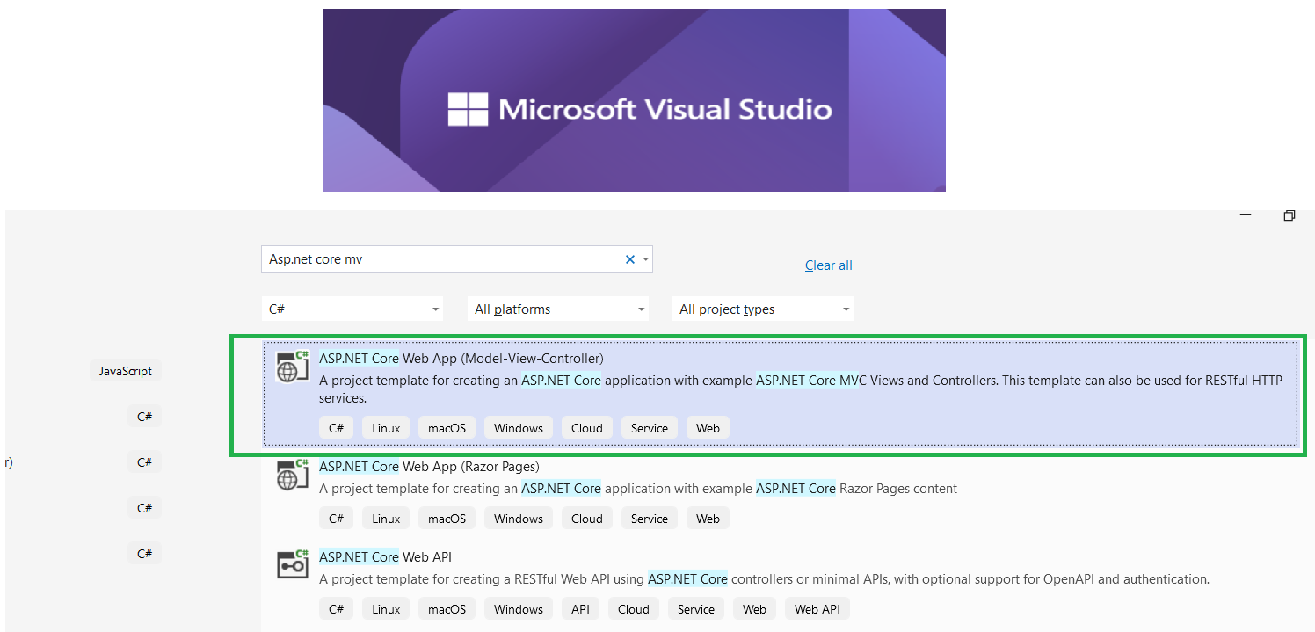
Task: Click the ASP.NET Core Web API template icon
Action: [x=293, y=564]
